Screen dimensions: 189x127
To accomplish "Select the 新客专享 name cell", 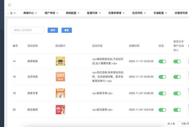I will pos(33,93).
